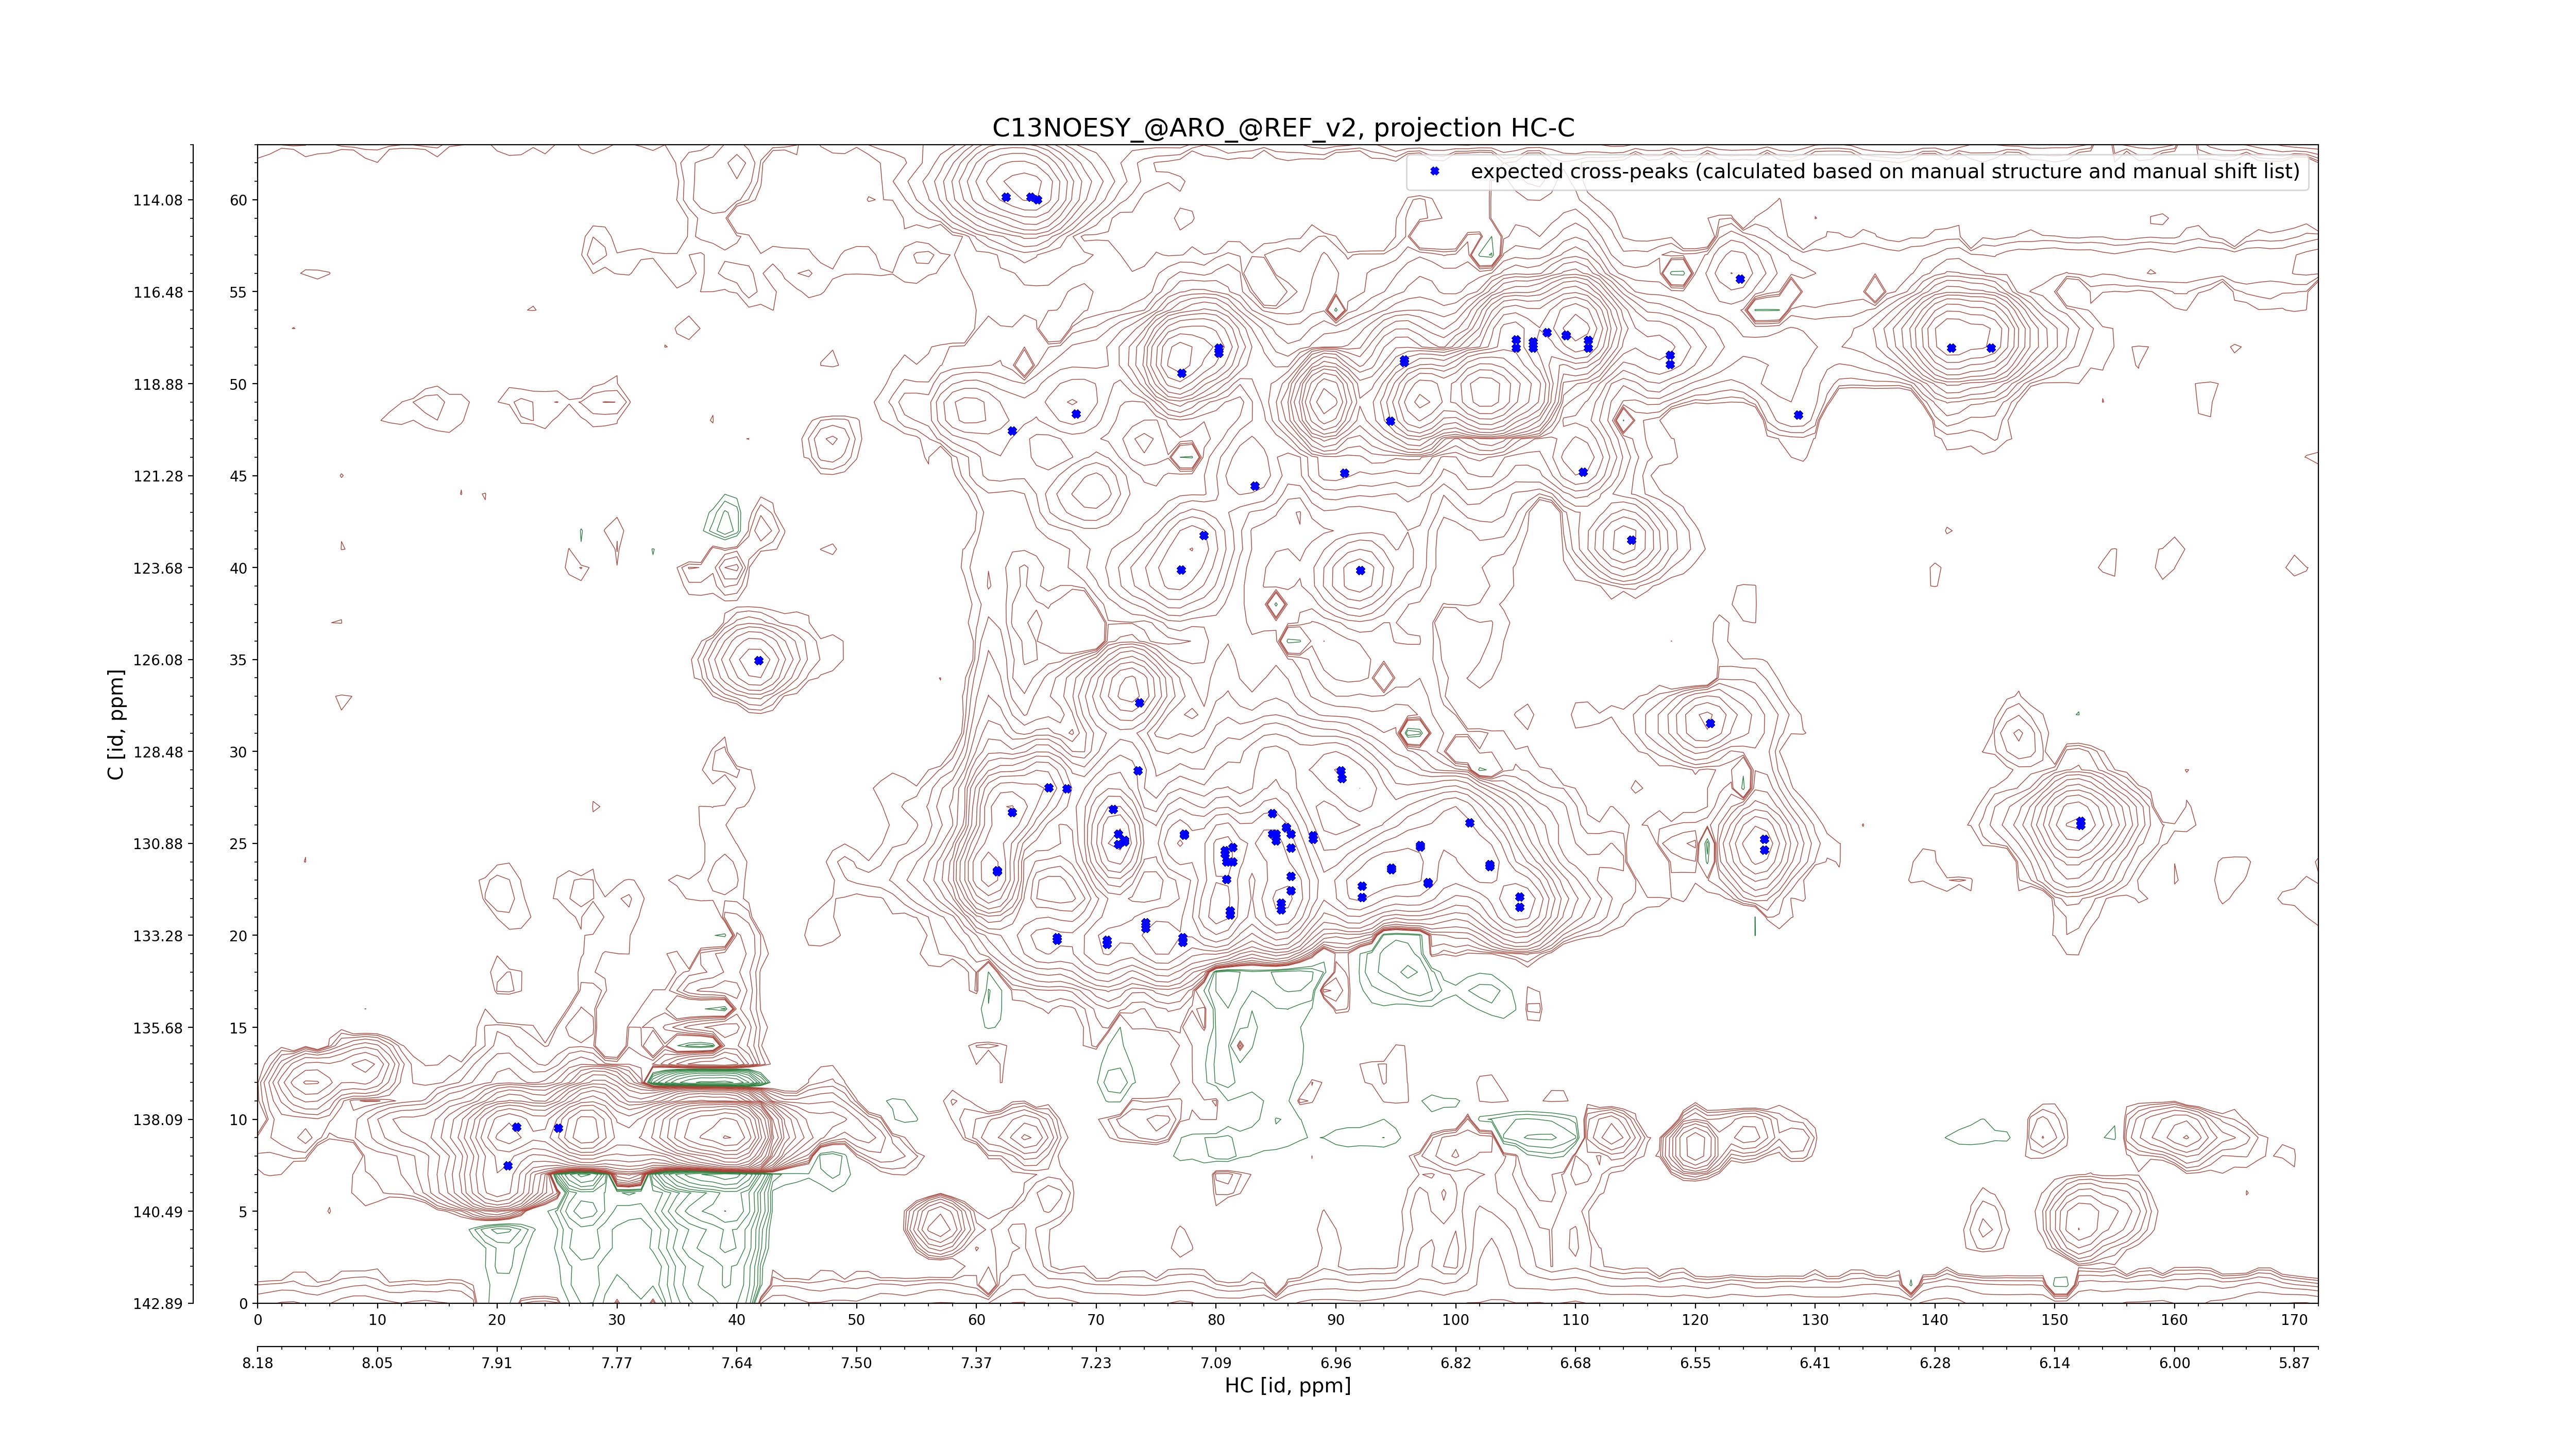Screen dimensions: 2576x1448
Task: Click the blue cross-peak marker at HC 7.64, C 126.08
Action: (759, 661)
